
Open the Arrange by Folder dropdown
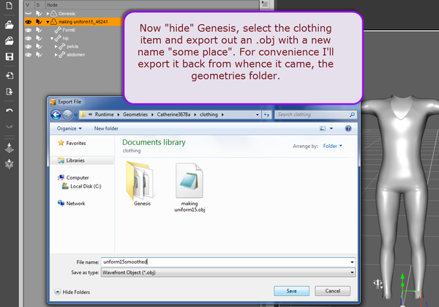[x=333, y=146]
